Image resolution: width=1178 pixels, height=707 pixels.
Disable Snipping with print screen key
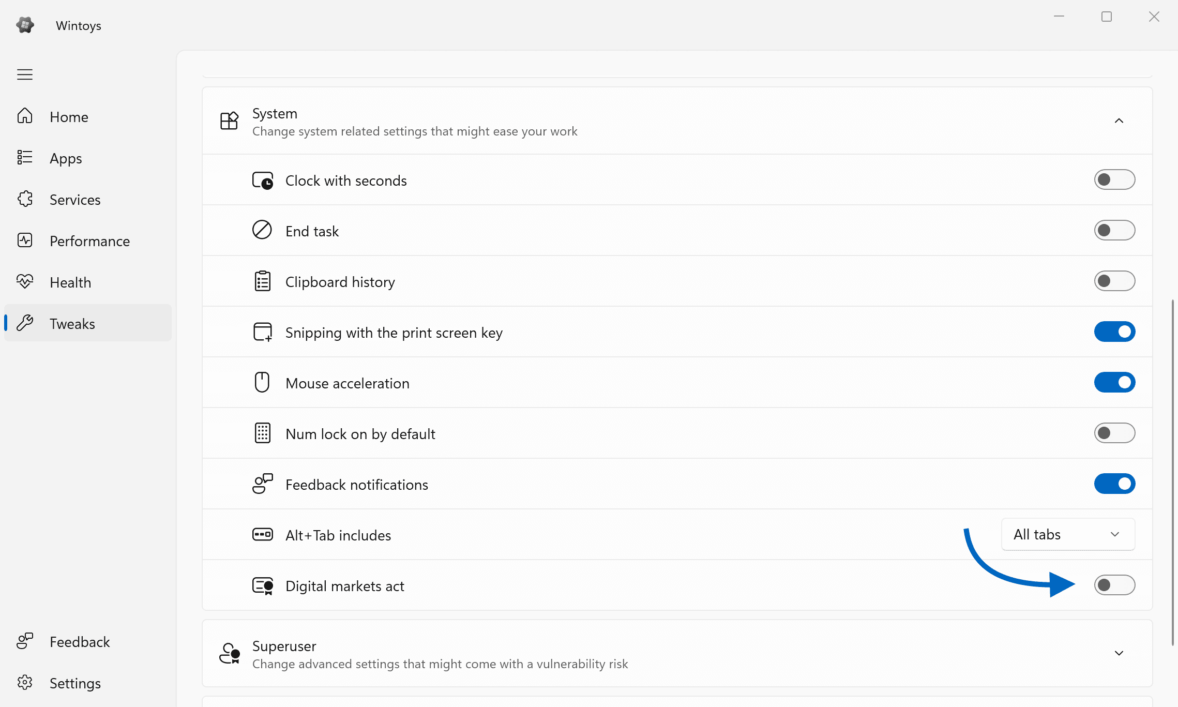[1114, 332]
